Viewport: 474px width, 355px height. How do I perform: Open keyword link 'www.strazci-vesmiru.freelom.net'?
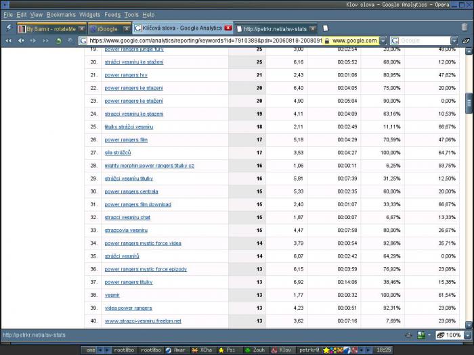(143, 321)
